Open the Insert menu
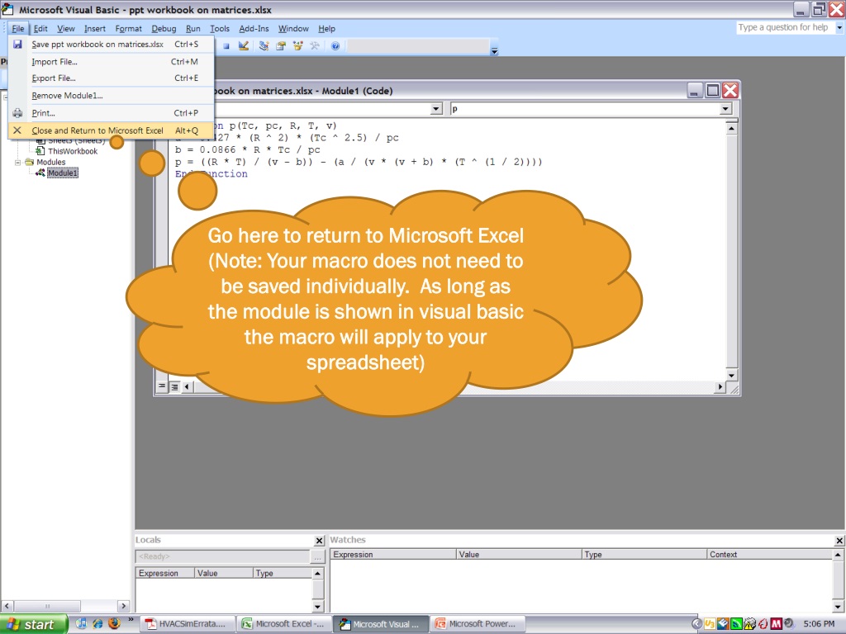Image resolution: width=846 pixels, height=634 pixels. click(x=94, y=29)
